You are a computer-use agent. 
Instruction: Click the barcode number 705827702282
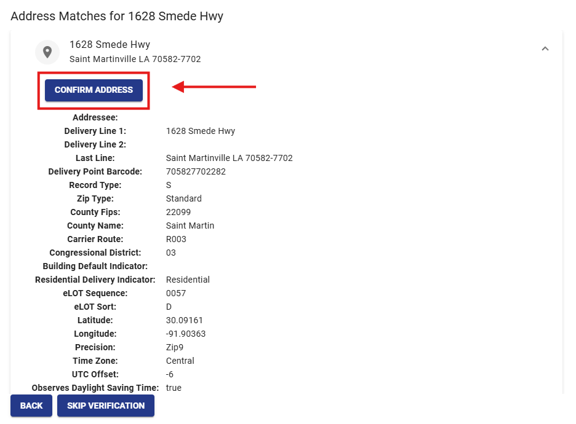click(x=196, y=171)
